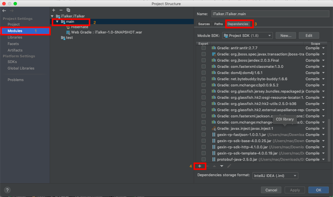333x197 pixels.
Task: Collapse the iTalker.iTalker tree node
Action: [52, 16]
